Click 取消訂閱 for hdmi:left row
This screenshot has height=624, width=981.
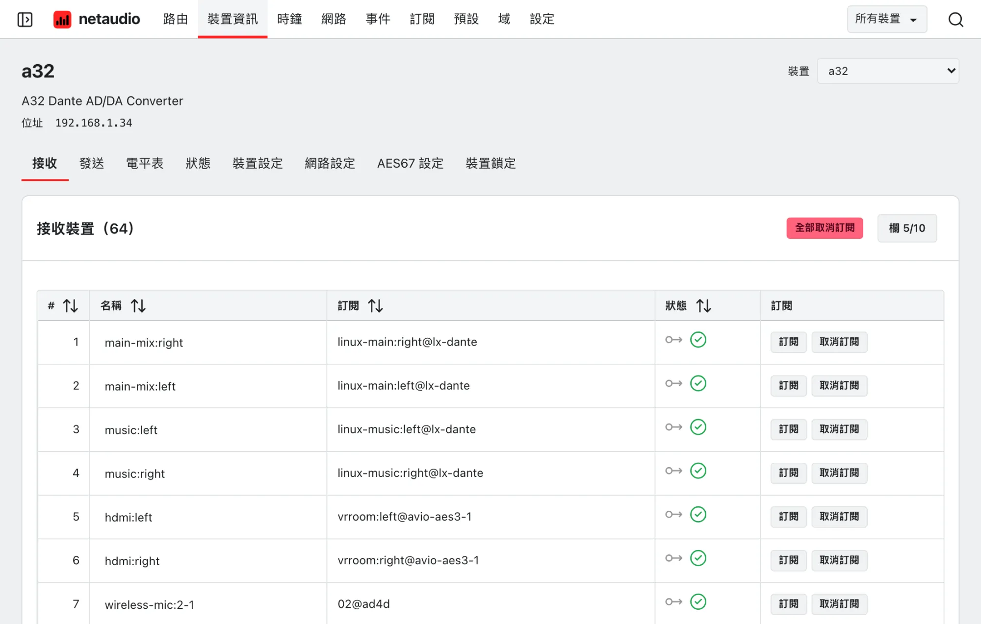tap(839, 516)
